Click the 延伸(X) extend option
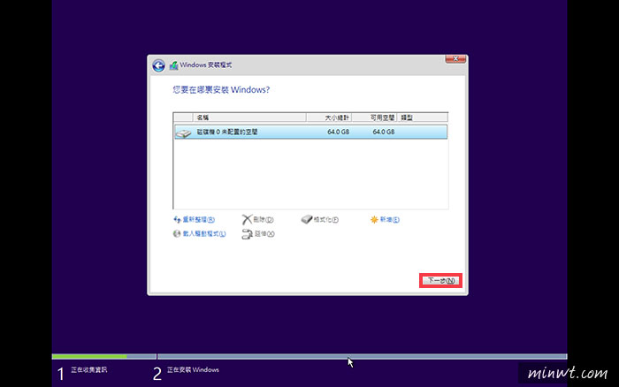 (264, 234)
